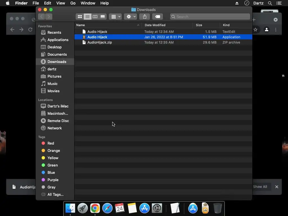Switch Finder to icon view

pos(80,17)
